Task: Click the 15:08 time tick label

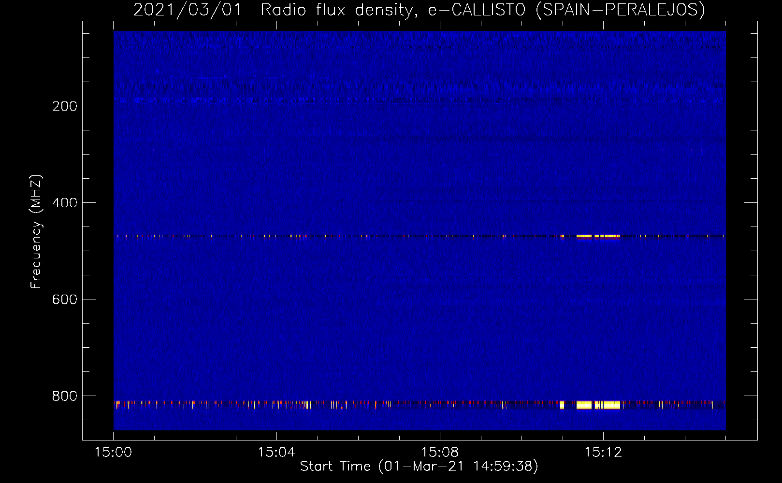Action: point(440,453)
